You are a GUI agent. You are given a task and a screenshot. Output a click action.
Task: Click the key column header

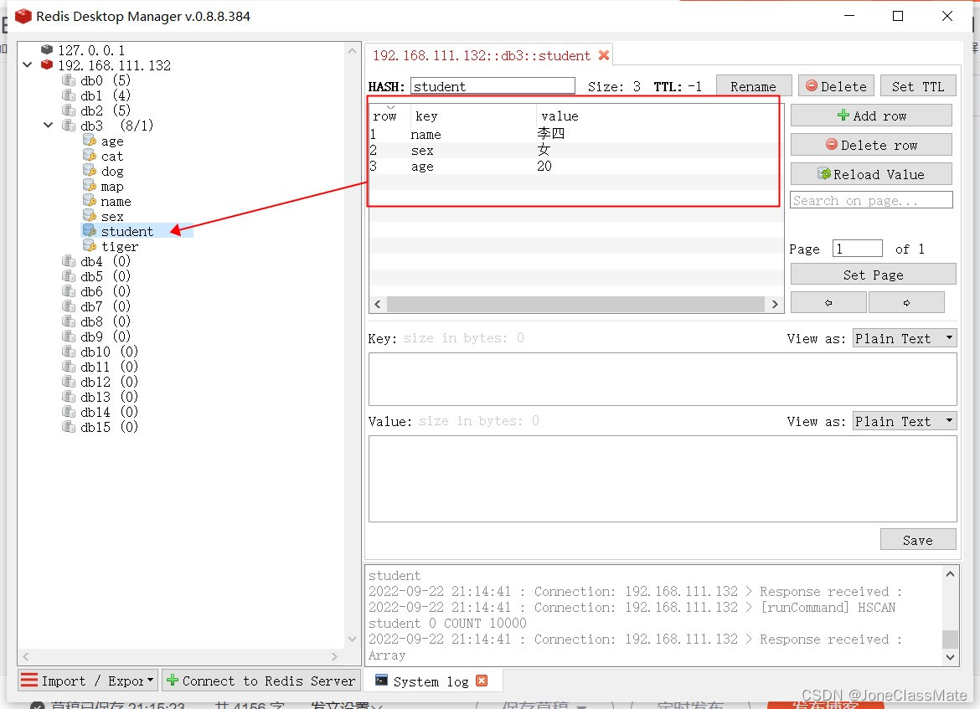tap(473, 116)
